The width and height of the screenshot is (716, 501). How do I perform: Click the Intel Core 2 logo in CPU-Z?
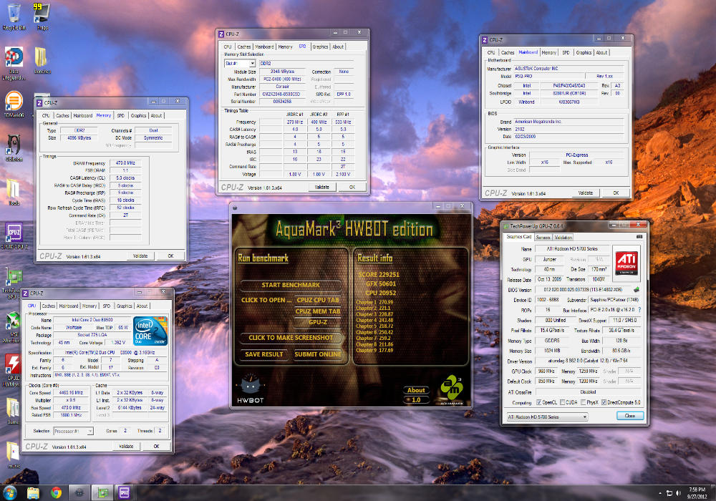150,331
